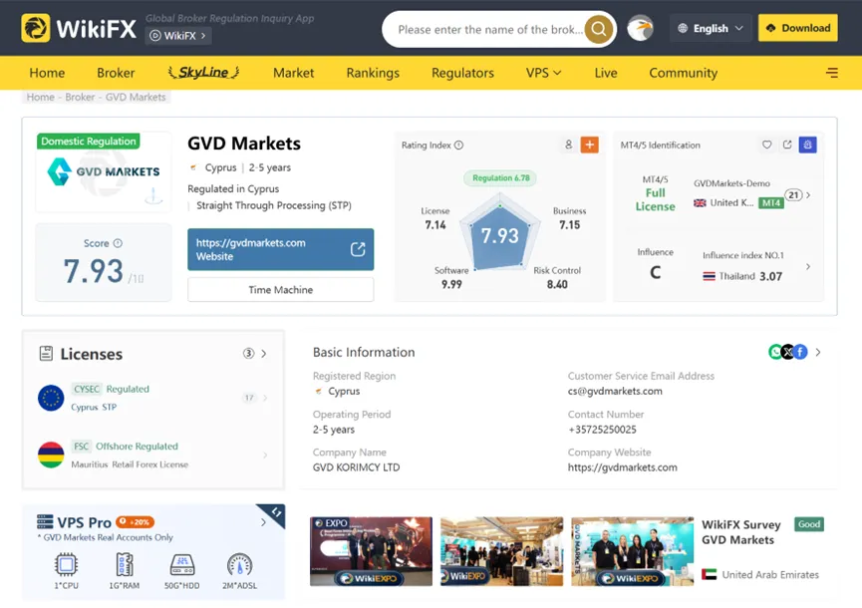The height and width of the screenshot is (608, 862).
Task: Click the Regulation 6.78 badge
Action: tap(500, 178)
